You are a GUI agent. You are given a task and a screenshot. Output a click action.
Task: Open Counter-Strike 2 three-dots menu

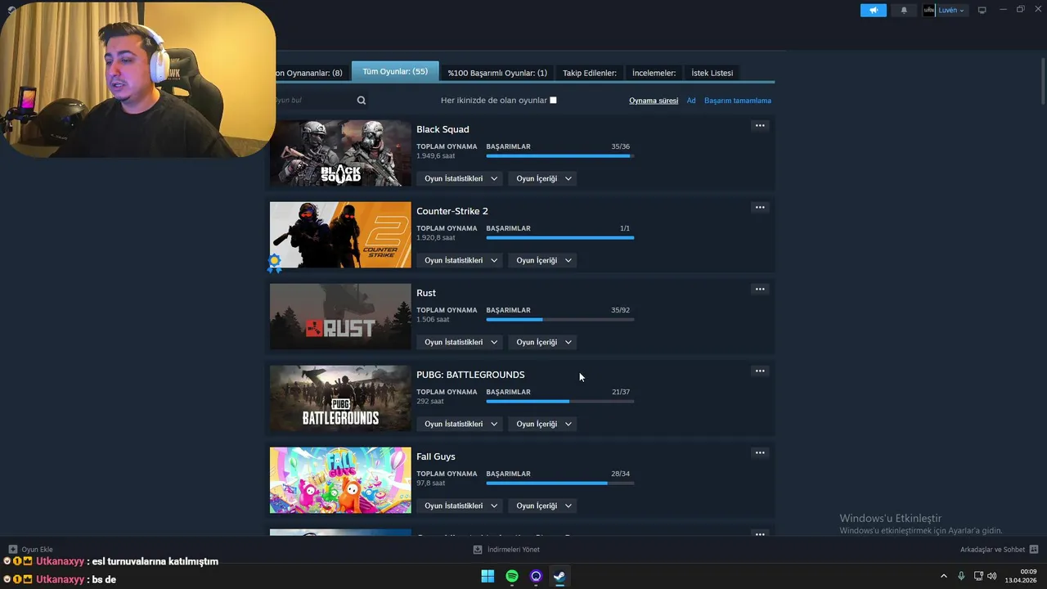click(760, 207)
